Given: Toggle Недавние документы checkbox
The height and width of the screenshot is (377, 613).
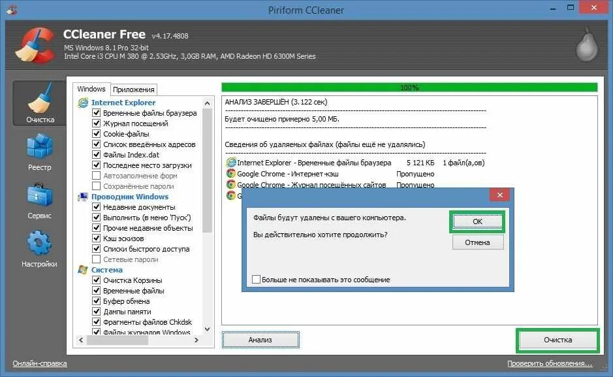Looking at the screenshot, I should 96,207.
